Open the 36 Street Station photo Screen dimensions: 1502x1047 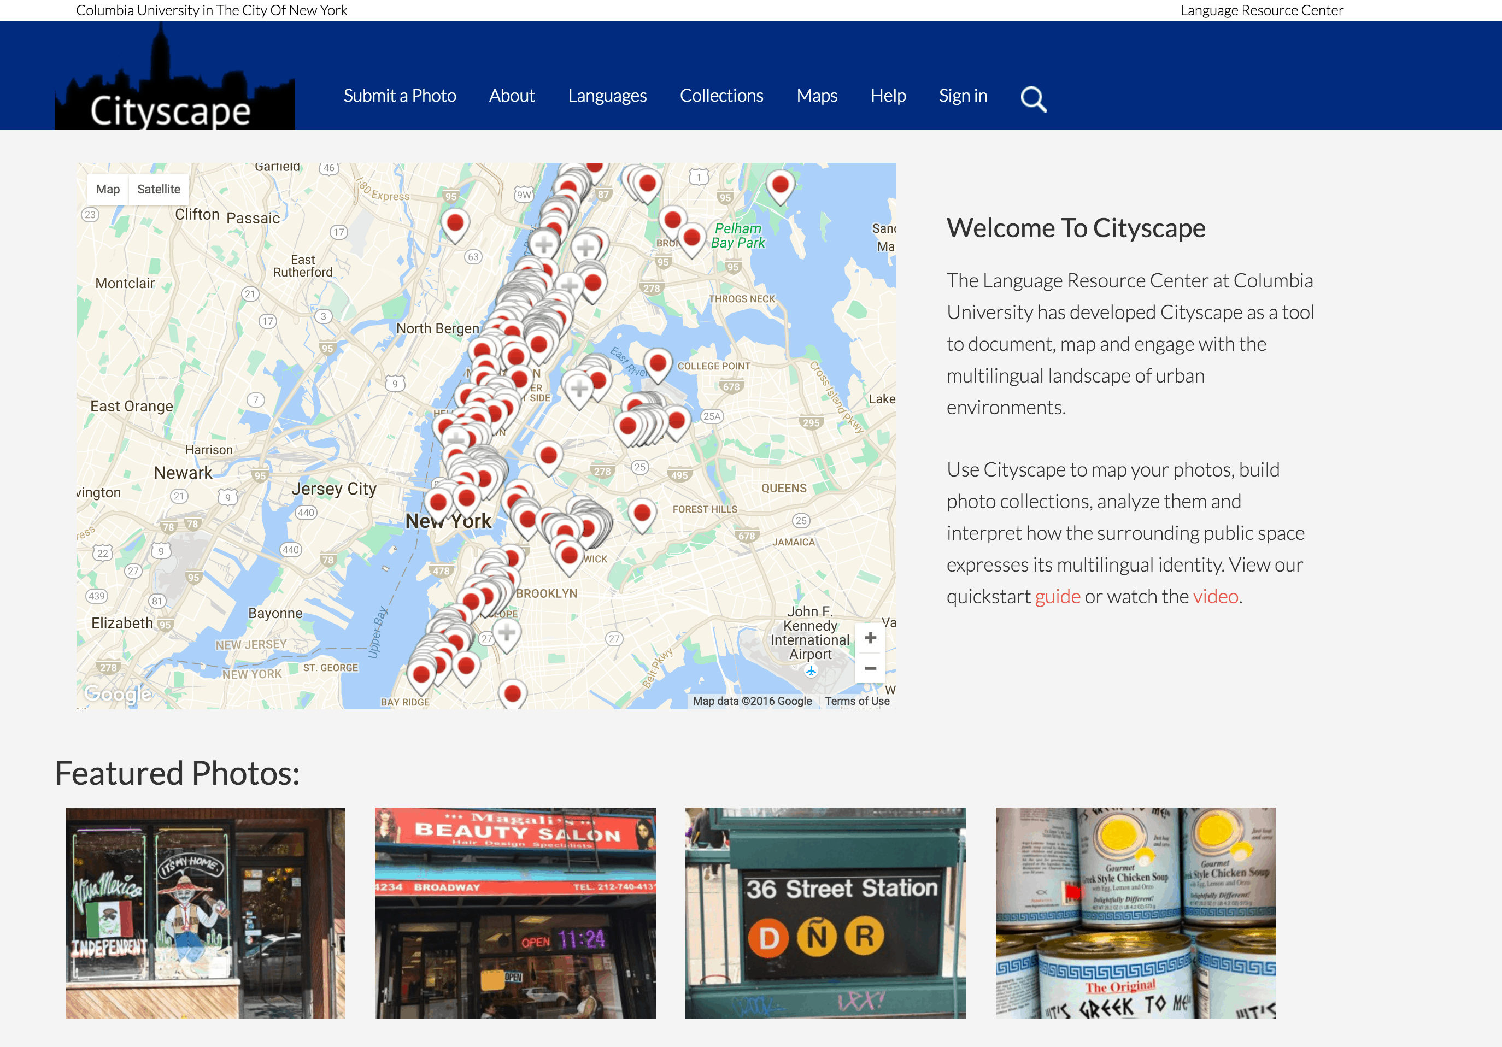tap(825, 912)
